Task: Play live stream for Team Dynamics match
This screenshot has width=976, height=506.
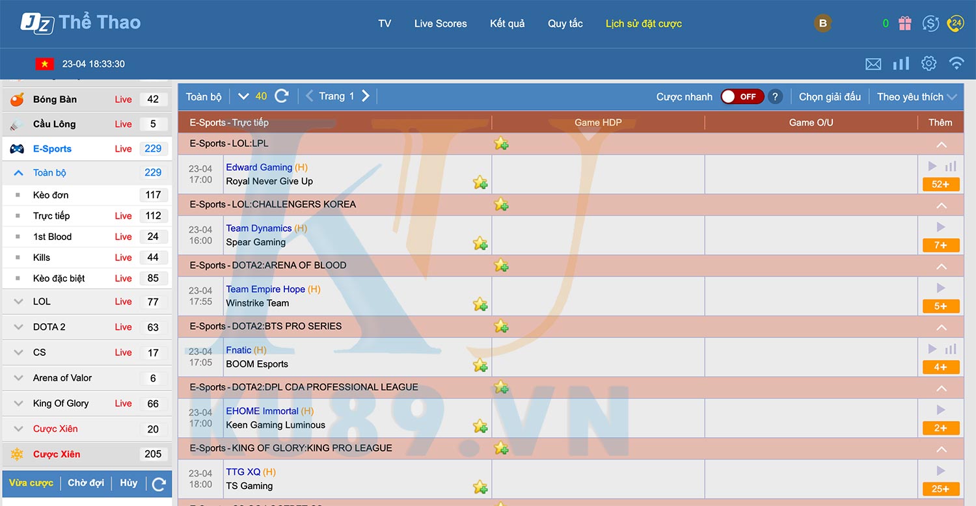Action: pos(941,227)
